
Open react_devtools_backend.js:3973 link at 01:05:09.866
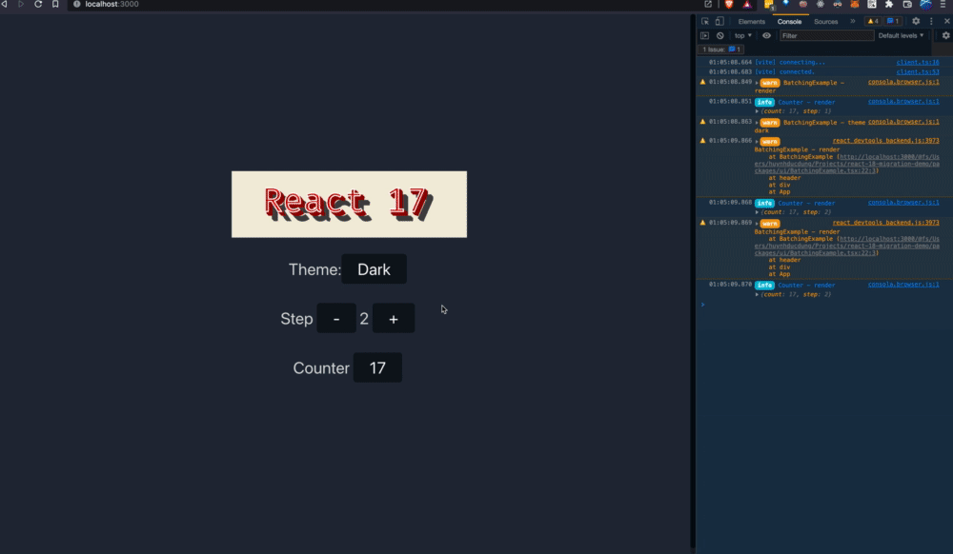(x=885, y=140)
